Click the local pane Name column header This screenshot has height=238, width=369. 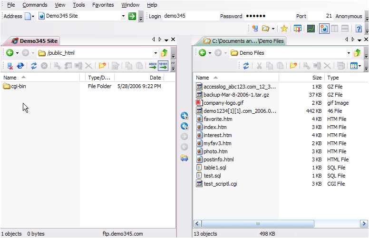click(236, 78)
